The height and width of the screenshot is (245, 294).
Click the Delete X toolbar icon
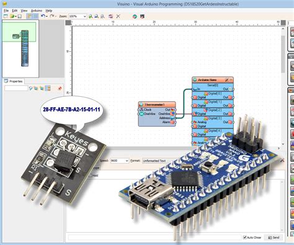point(118,16)
